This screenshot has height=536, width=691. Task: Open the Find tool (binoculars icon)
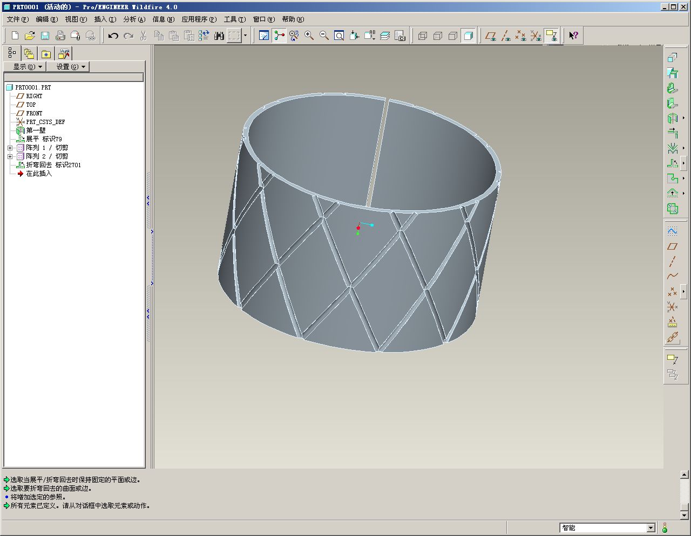[x=219, y=36]
